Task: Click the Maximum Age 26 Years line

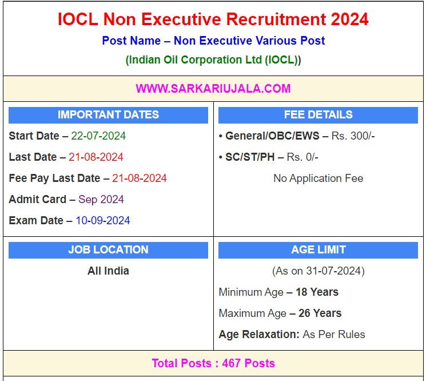Action: pos(280,313)
